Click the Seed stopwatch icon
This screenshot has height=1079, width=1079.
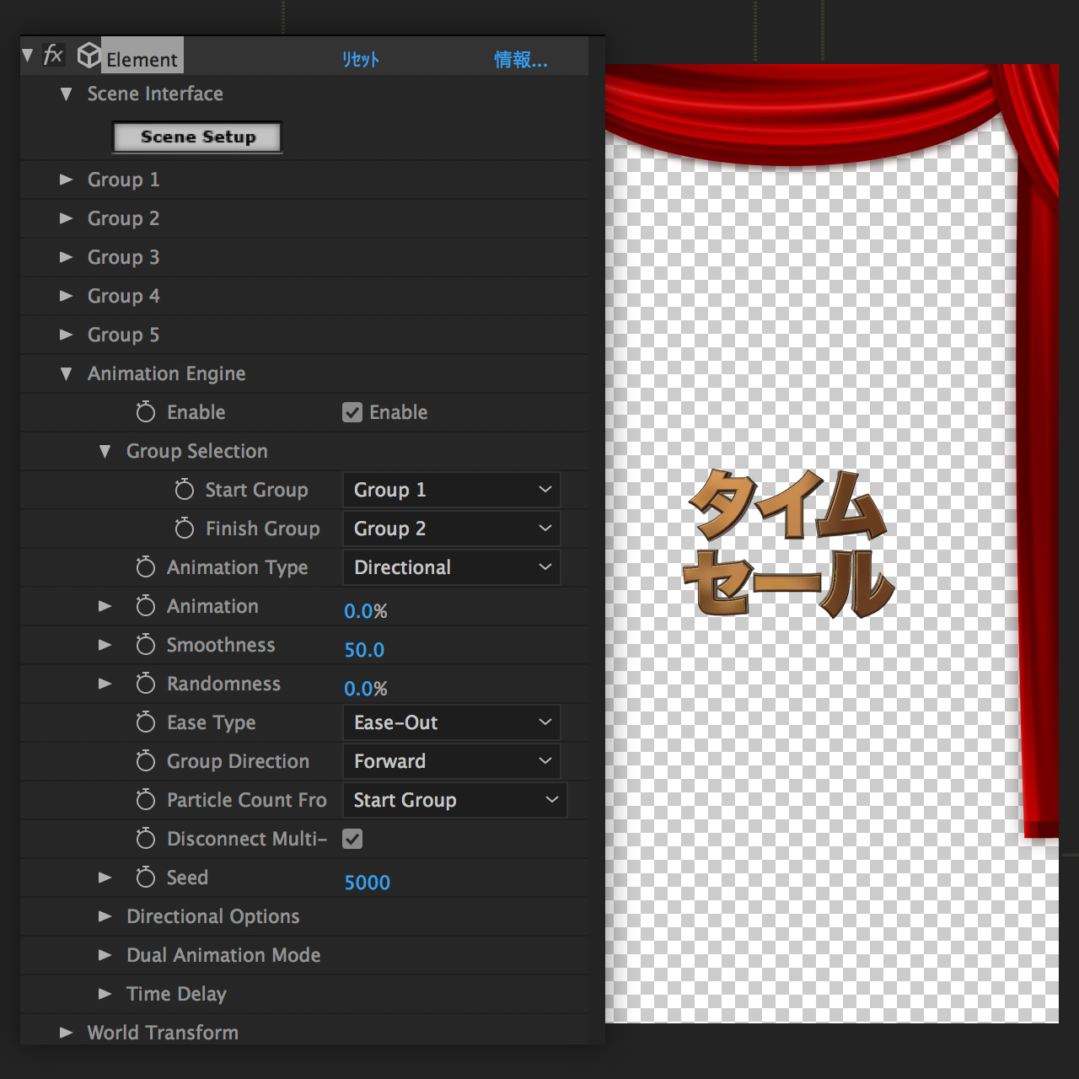pos(146,878)
